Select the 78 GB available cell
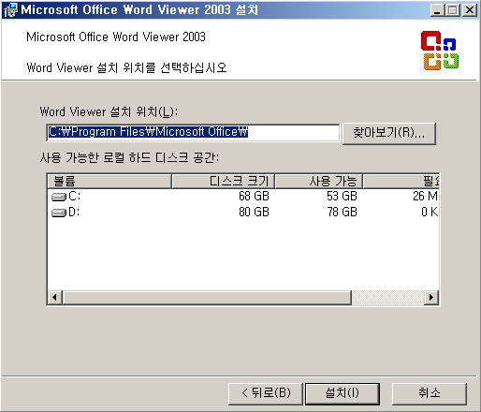This screenshot has height=412, width=481. [x=342, y=213]
